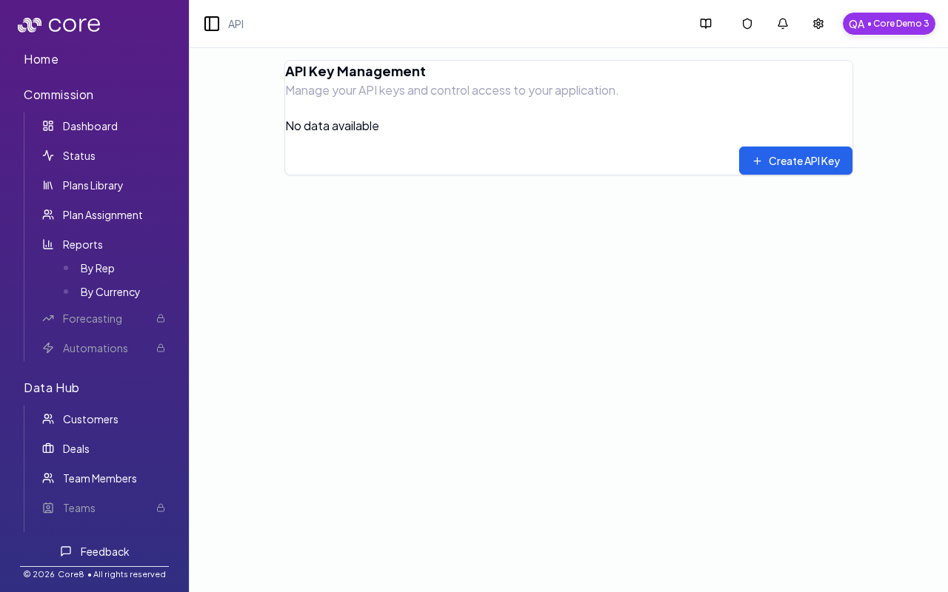Click the Forecasting lock icon
The image size is (948, 592).
click(x=161, y=318)
